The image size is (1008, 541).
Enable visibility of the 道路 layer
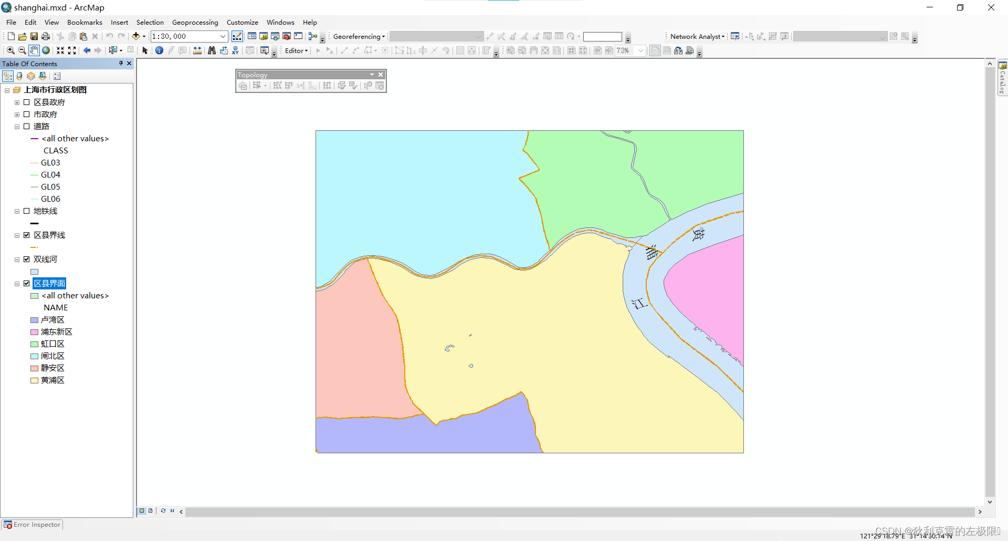(27, 126)
